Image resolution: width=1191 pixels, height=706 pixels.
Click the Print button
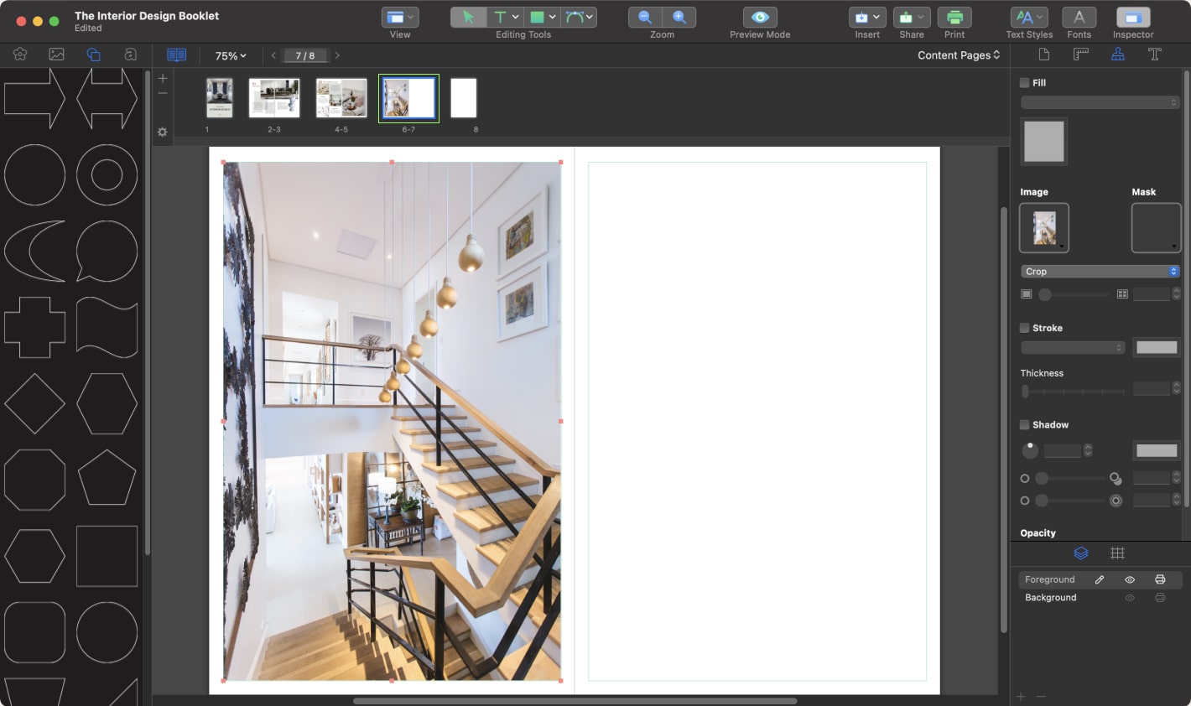(x=955, y=17)
